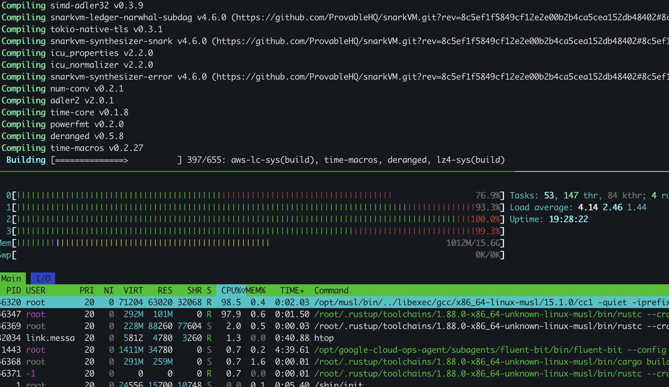Click the Building progress bar in cargo output
The width and height of the screenshot is (669, 387).
coord(117,160)
